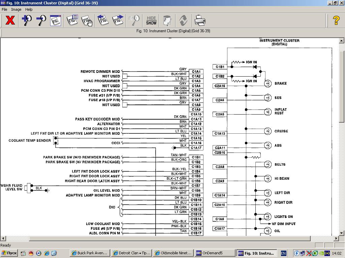Click the VF DIM INPUT label
345x258 pixels.
(x=284, y=224)
